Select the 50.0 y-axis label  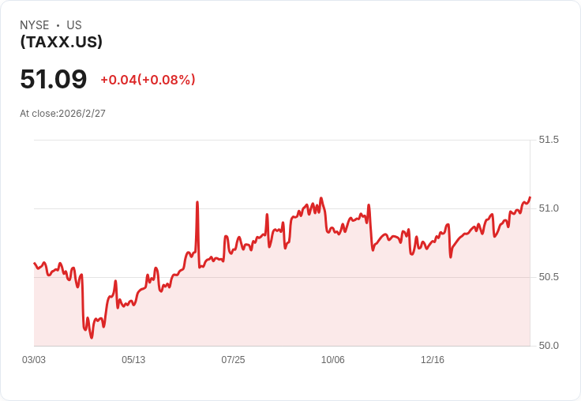(x=549, y=346)
